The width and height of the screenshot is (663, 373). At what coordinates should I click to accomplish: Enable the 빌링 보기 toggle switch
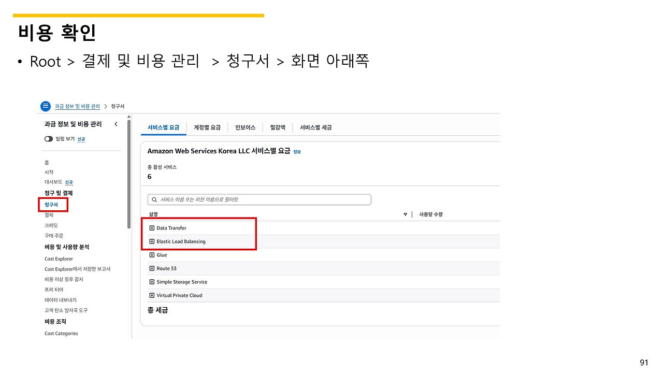coord(48,139)
